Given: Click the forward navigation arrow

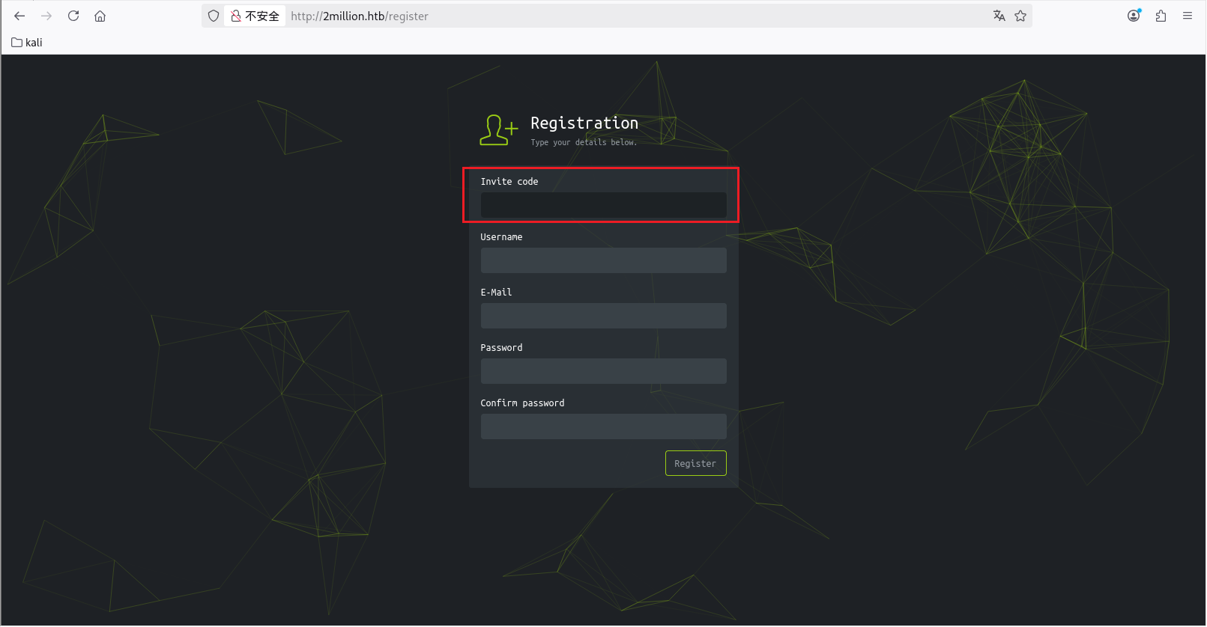Looking at the screenshot, I should (x=46, y=16).
